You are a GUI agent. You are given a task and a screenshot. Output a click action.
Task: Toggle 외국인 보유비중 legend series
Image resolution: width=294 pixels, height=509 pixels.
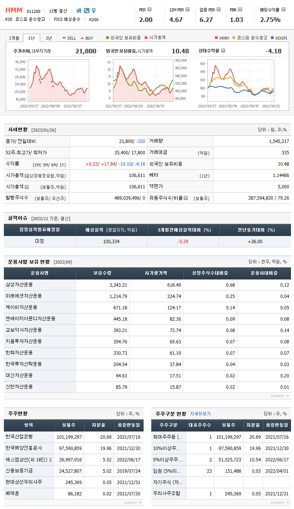pyautogui.click(x=124, y=38)
